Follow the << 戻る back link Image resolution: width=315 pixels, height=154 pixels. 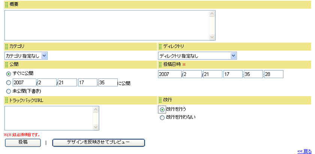[x=304, y=151]
